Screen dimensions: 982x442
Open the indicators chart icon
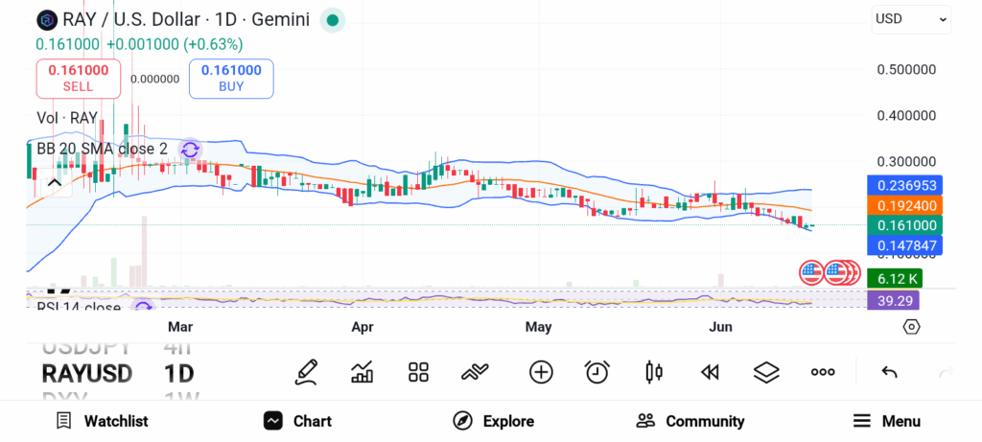tap(362, 372)
